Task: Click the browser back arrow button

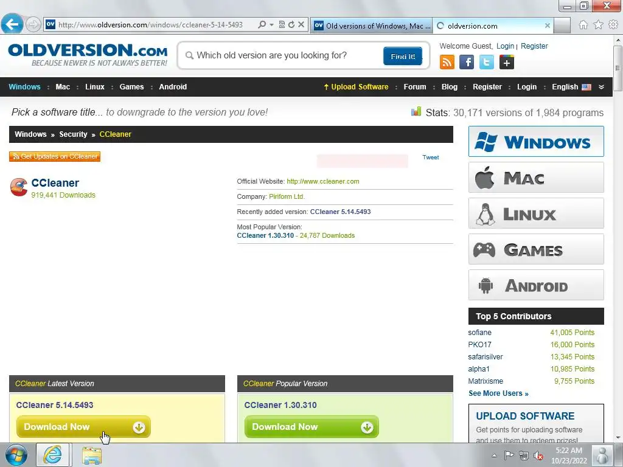Action: tap(12, 24)
